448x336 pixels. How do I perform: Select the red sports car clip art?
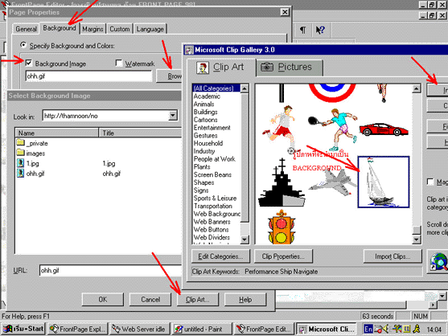pos(384,129)
